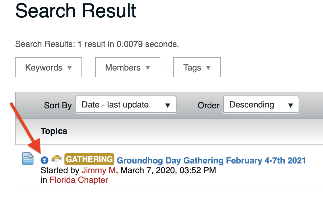This screenshot has height=203, width=323.
Task: Open the "Date - last update" sort dropdown
Action: [126, 105]
